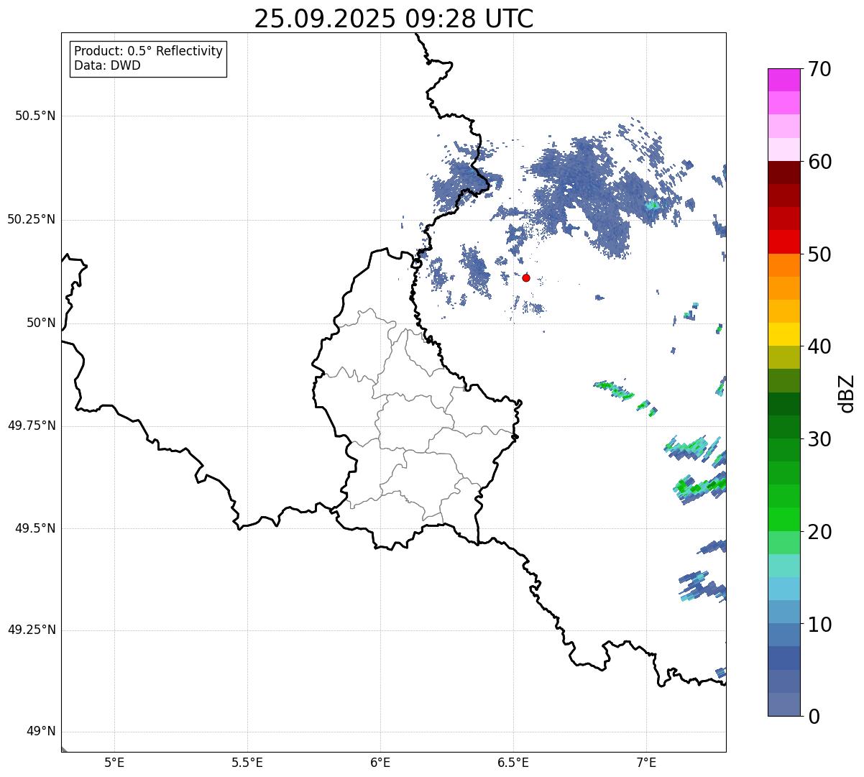This screenshot has height=777, width=864.
Task: Click the light cyan colorbar segment near 15 dBZ
Action: [x=783, y=566]
